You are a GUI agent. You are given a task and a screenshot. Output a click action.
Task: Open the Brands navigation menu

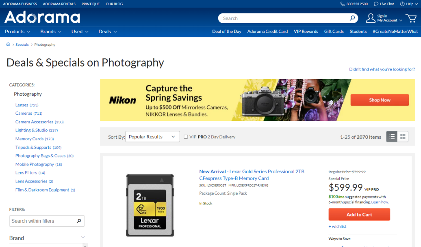coord(50,32)
